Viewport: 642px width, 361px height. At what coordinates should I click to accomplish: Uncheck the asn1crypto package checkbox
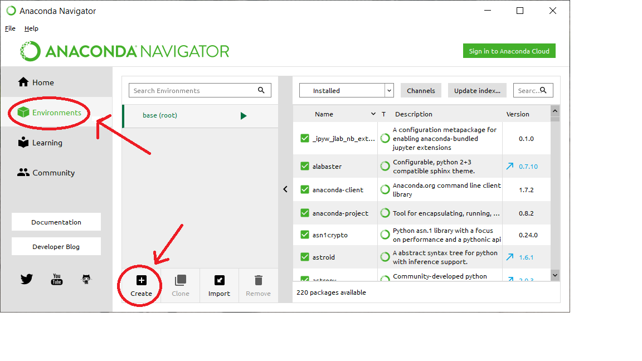[x=305, y=235]
